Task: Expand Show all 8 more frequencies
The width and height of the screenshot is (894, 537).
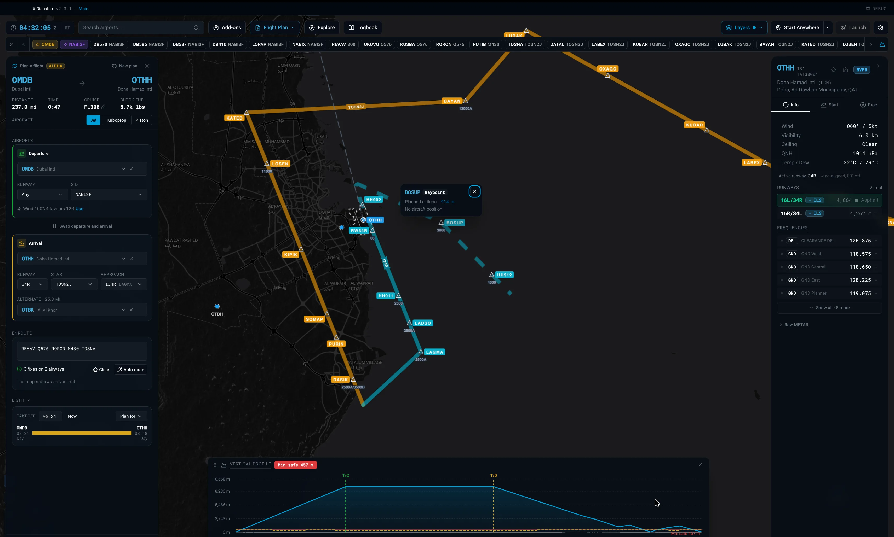Action: point(829,308)
